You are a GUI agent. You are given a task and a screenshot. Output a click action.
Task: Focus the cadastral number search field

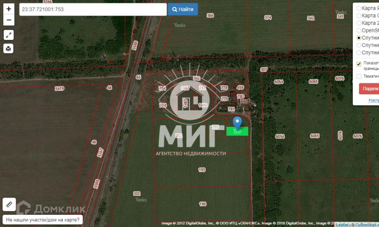[x=93, y=9]
